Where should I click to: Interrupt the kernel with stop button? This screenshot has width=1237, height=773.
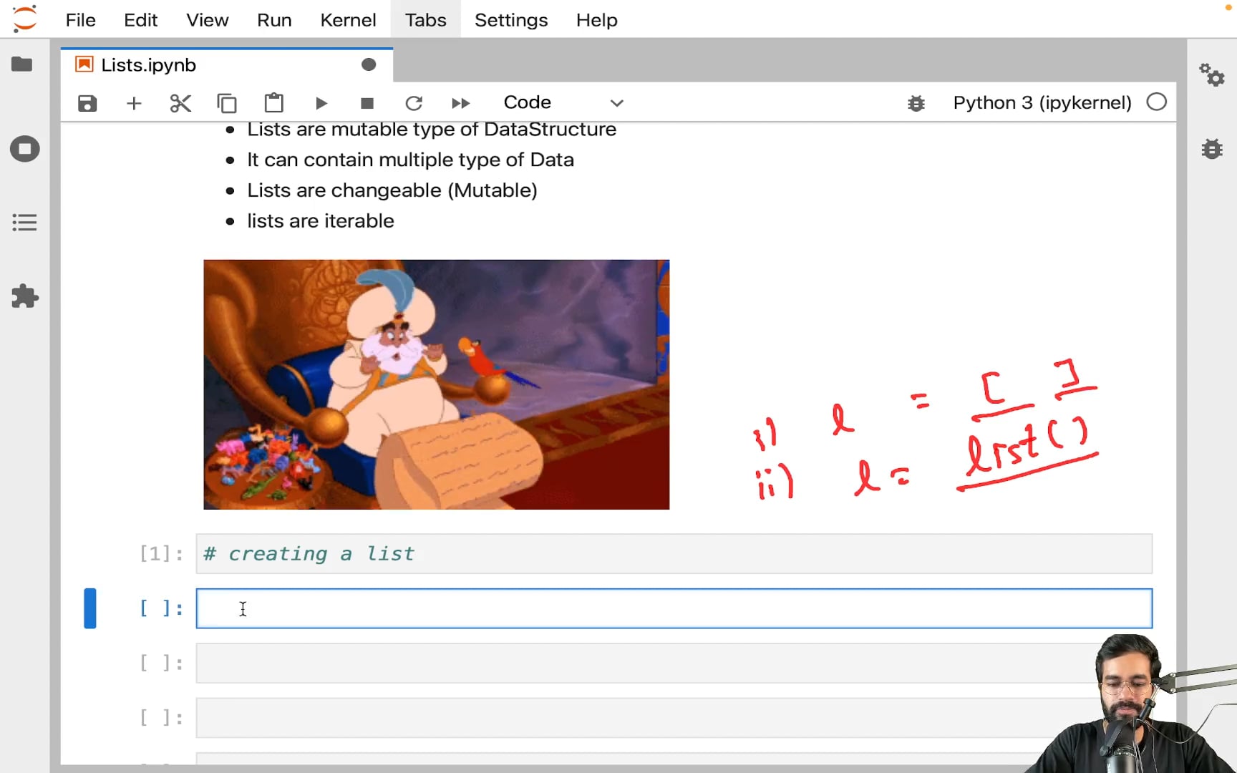pyautogui.click(x=367, y=103)
